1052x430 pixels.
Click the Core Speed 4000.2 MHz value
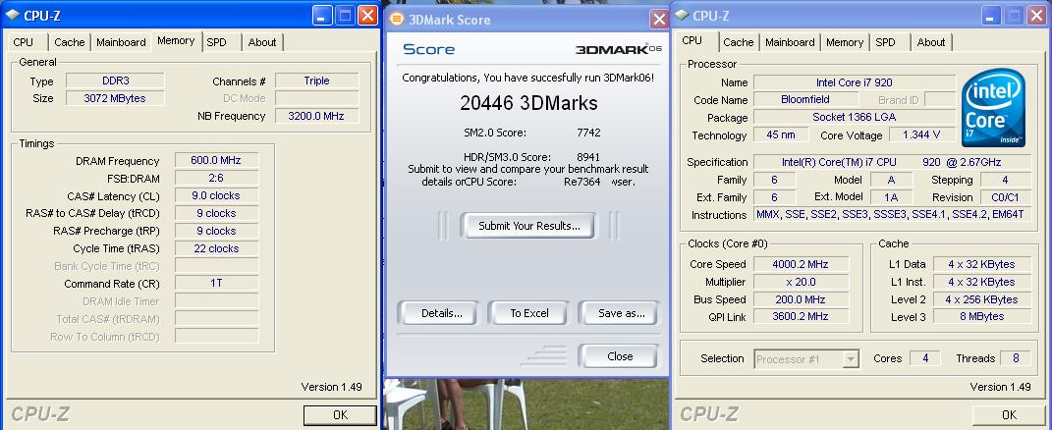tap(802, 264)
